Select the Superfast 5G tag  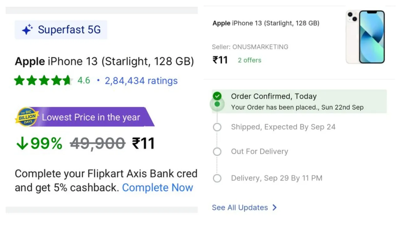click(x=61, y=30)
